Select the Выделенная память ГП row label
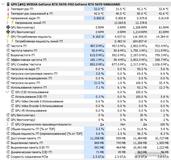The image size is (171, 160). tap(27, 143)
